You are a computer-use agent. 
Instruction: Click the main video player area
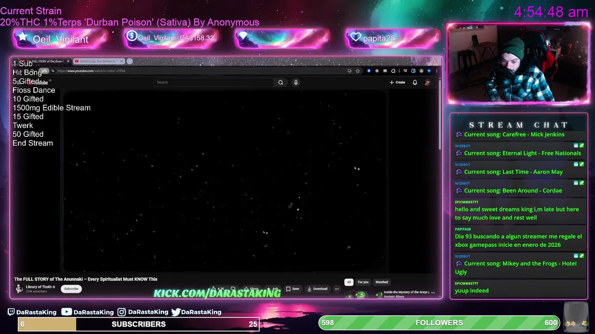(224, 181)
